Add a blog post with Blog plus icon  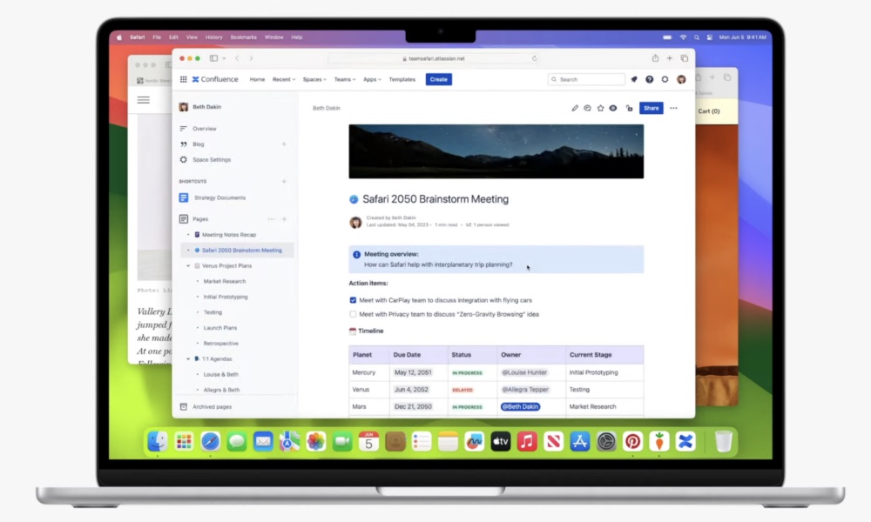[284, 144]
